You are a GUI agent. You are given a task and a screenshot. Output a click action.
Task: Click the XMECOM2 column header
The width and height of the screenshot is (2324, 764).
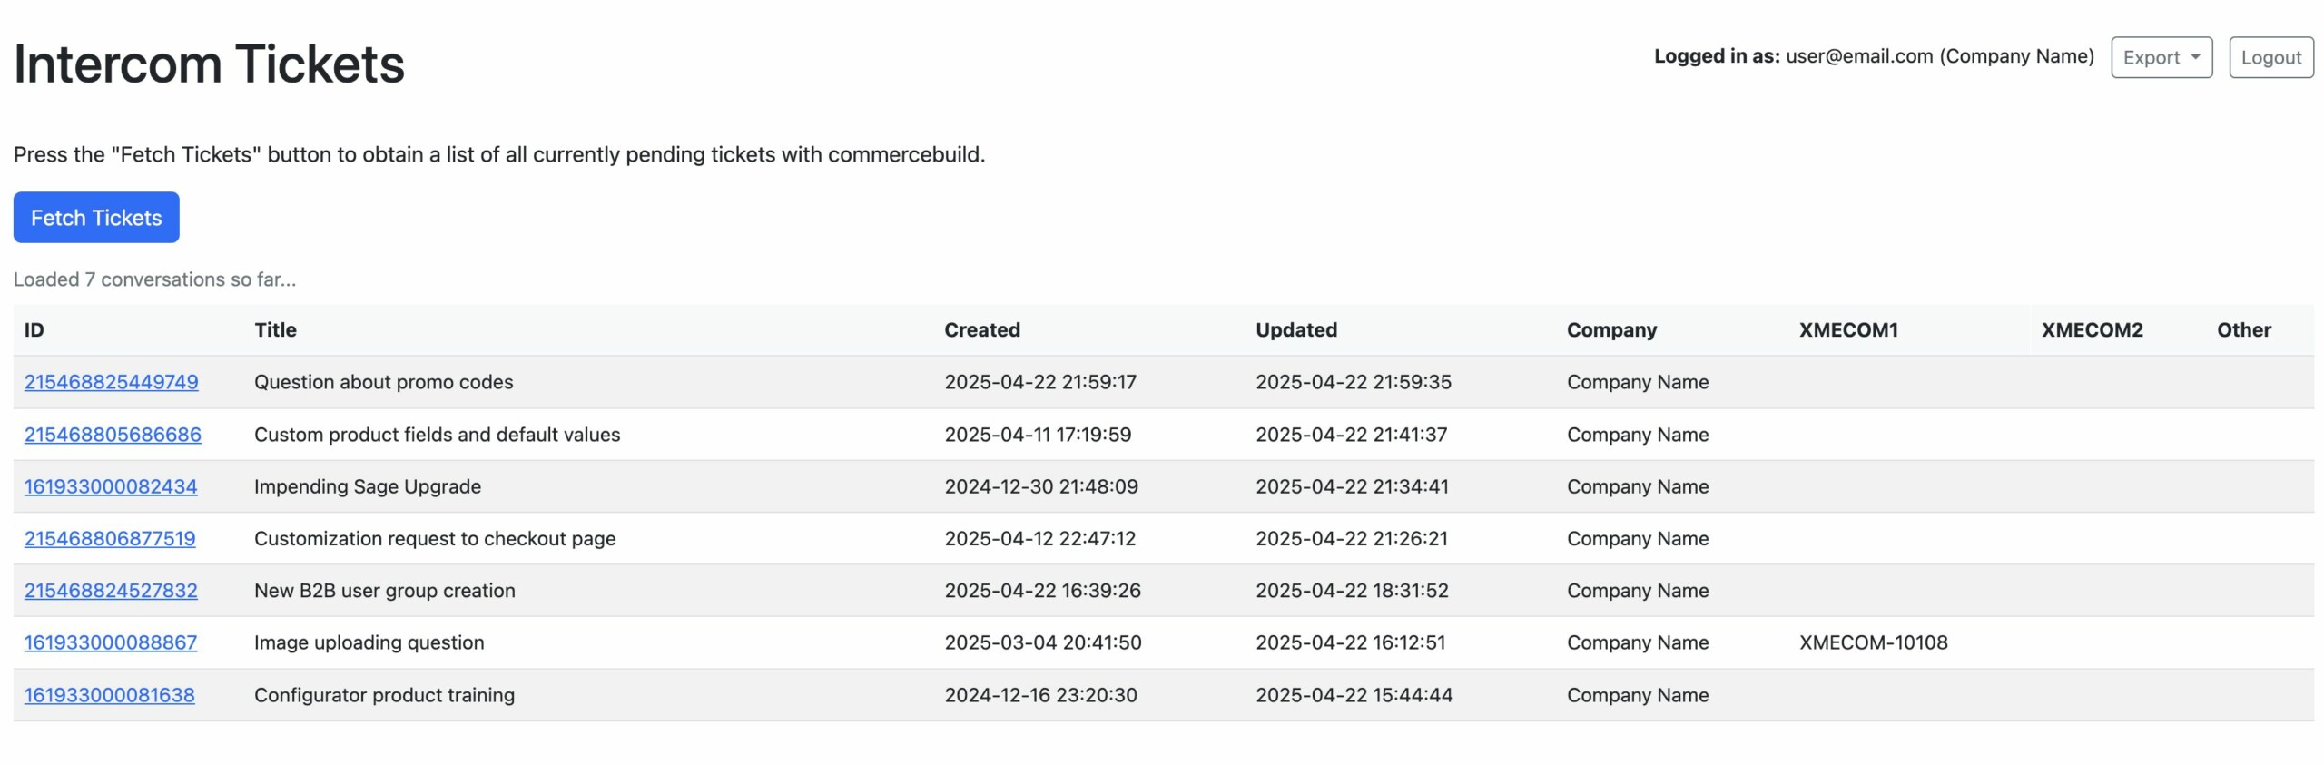(x=2092, y=330)
